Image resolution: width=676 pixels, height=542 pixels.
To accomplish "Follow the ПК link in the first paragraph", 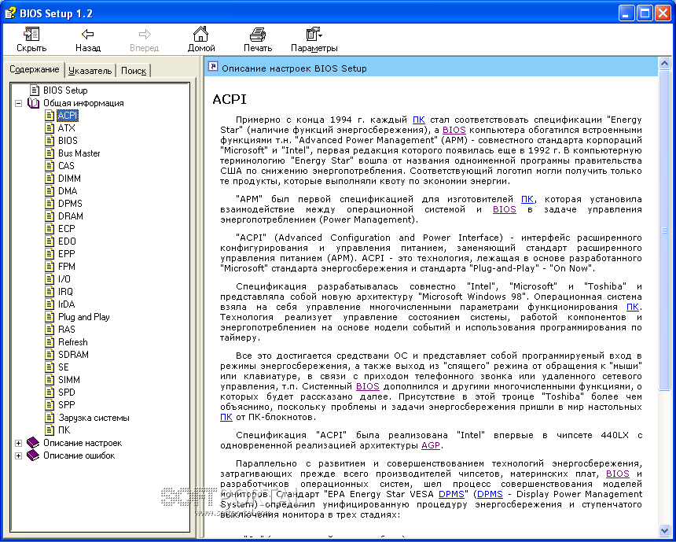I will (419, 120).
